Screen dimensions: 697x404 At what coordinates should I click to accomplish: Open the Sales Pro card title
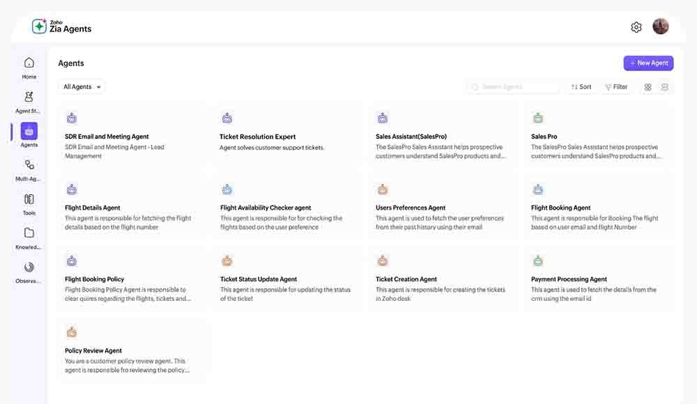coord(544,137)
